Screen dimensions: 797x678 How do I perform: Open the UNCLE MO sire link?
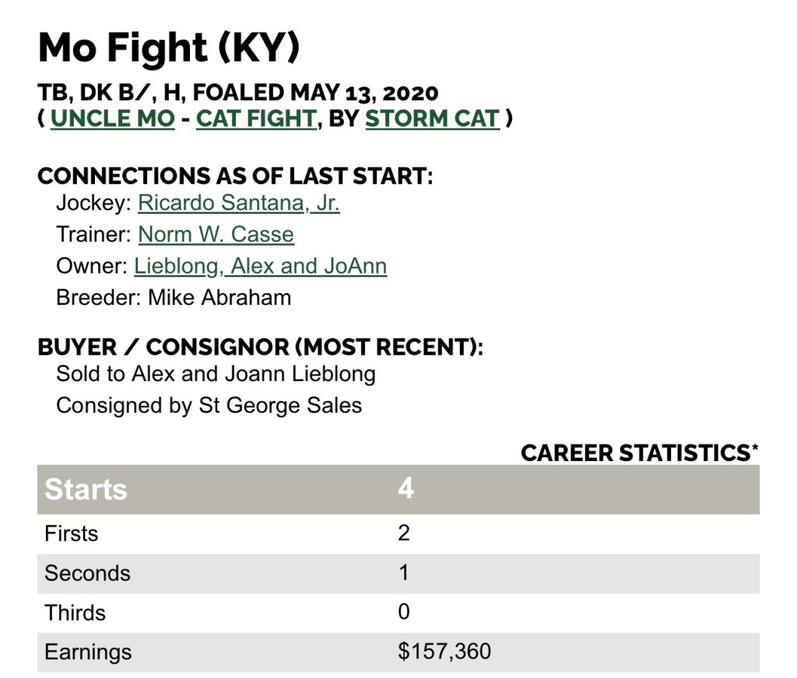pyautogui.click(x=112, y=119)
